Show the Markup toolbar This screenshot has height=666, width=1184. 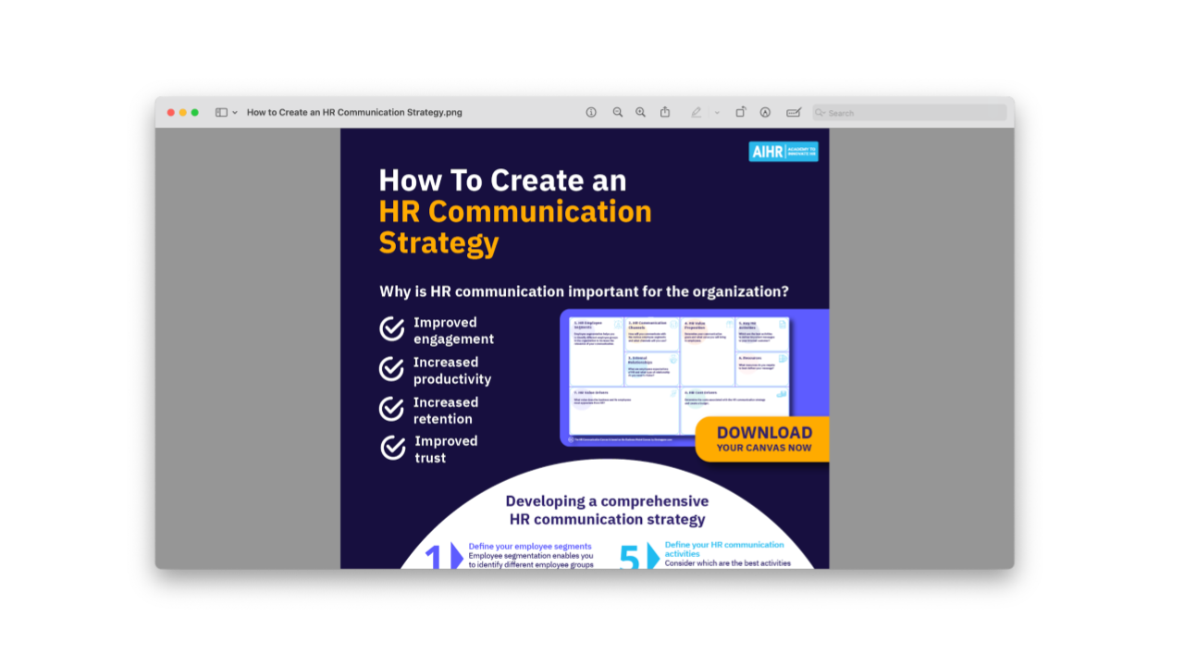point(765,113)
